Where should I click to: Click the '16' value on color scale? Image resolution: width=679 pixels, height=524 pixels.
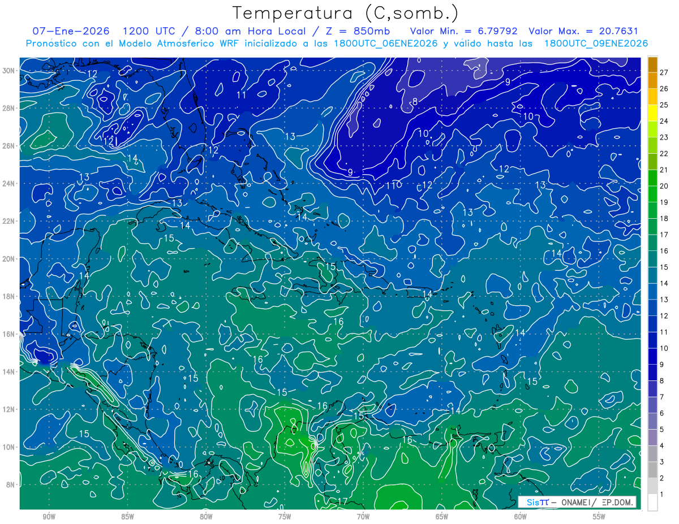pos(664,251)
